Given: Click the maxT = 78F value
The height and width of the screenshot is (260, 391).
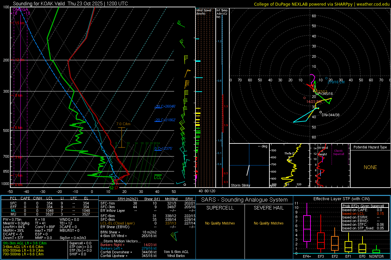Looking at the screenshot, I should (44, 230).
